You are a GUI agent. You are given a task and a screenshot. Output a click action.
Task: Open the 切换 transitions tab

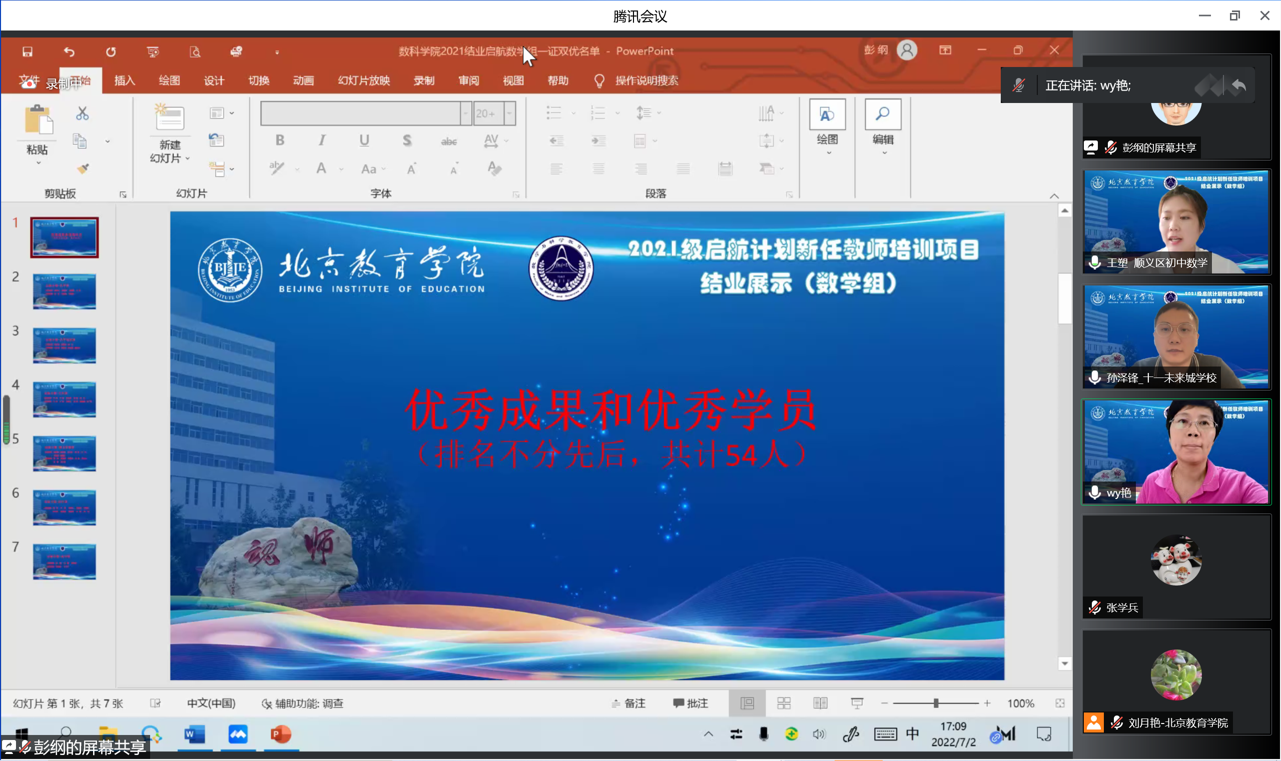259,80
